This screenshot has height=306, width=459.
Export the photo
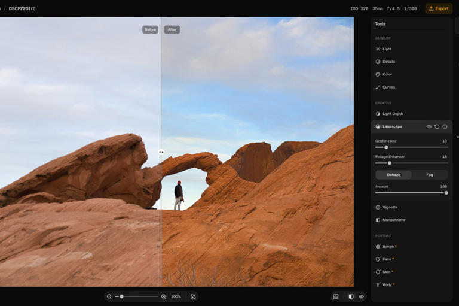(439, 8)
